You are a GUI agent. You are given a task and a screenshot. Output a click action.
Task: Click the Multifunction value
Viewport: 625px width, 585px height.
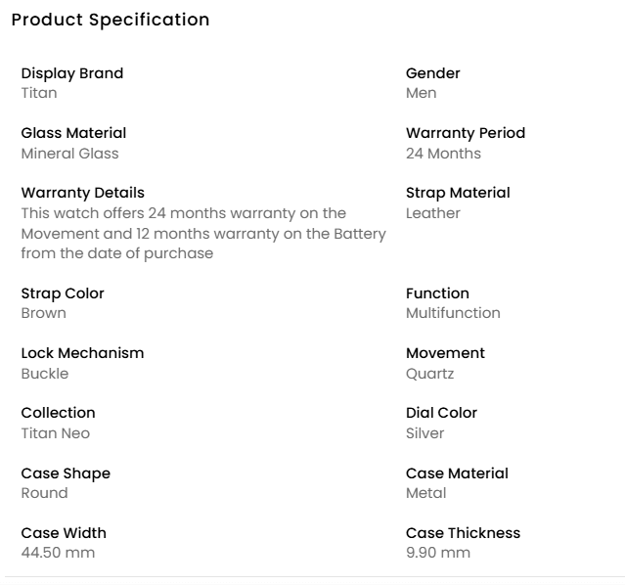click(453, 314)
